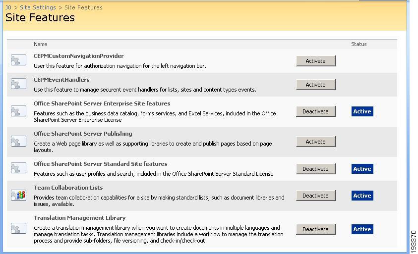Open the J0 breadcrumb link

(x=8, y=7)
